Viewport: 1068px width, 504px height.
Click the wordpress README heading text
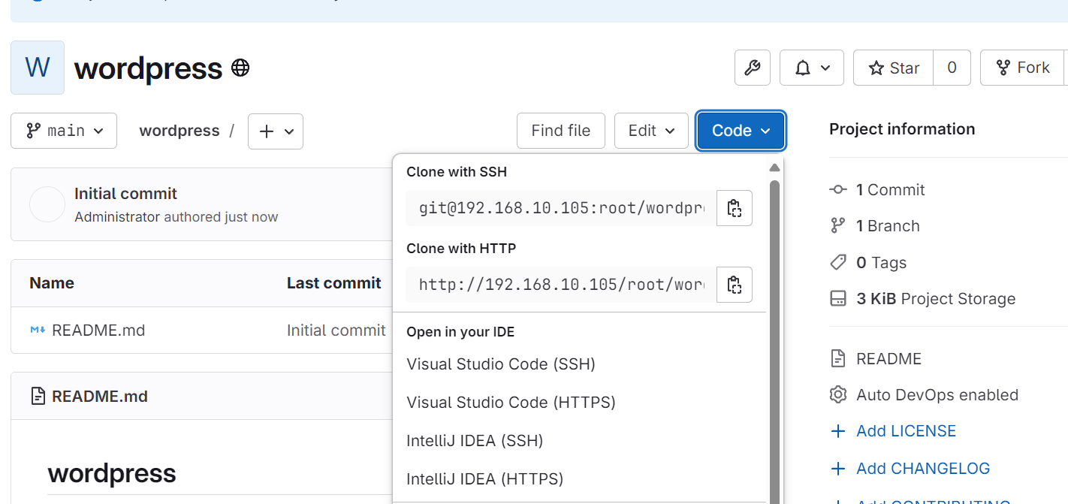coord(112,473)
